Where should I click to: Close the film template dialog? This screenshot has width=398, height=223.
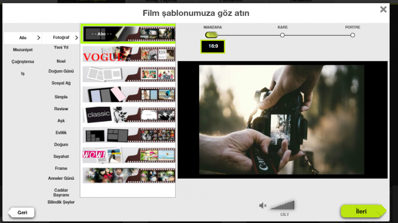click(x=383, y=9)
